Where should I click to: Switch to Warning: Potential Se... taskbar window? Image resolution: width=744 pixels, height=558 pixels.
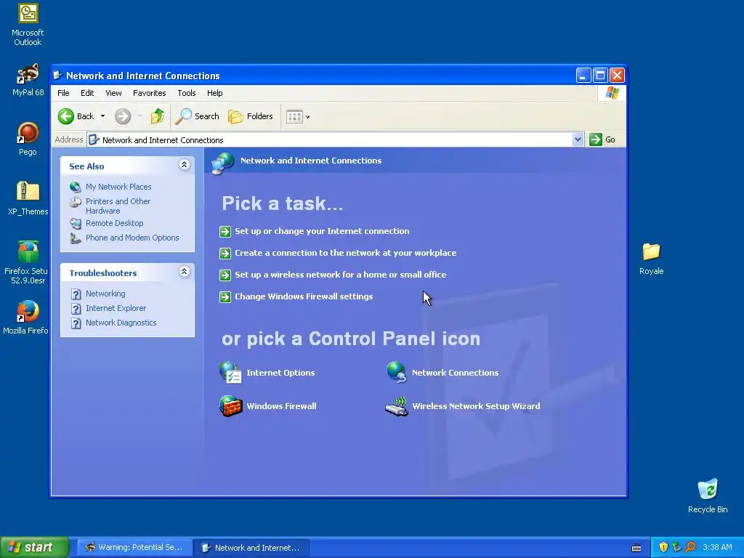point(134,548)
